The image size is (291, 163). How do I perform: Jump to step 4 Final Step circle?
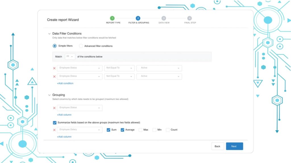190,18
